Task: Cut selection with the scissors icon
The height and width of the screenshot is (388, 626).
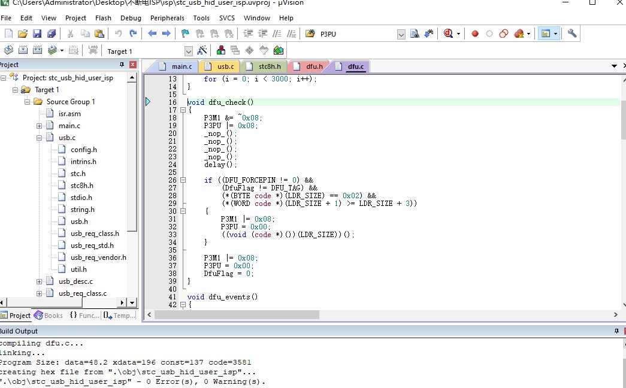Action: [x=70, y=34]
